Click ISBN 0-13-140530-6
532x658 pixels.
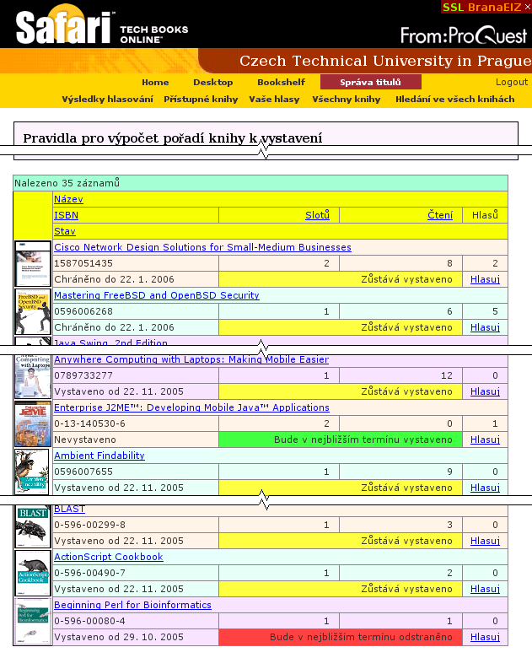pyautogui.click(x=89, y=423)
